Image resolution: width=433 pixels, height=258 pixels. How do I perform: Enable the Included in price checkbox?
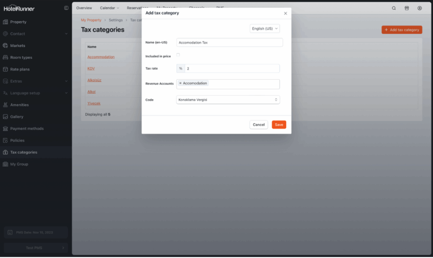[178, 55]
